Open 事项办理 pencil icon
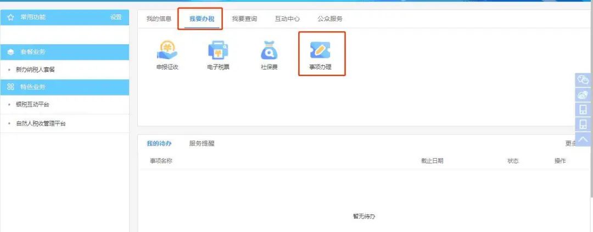This screenshot has height=232, width=593. click(x=320, y=50)
